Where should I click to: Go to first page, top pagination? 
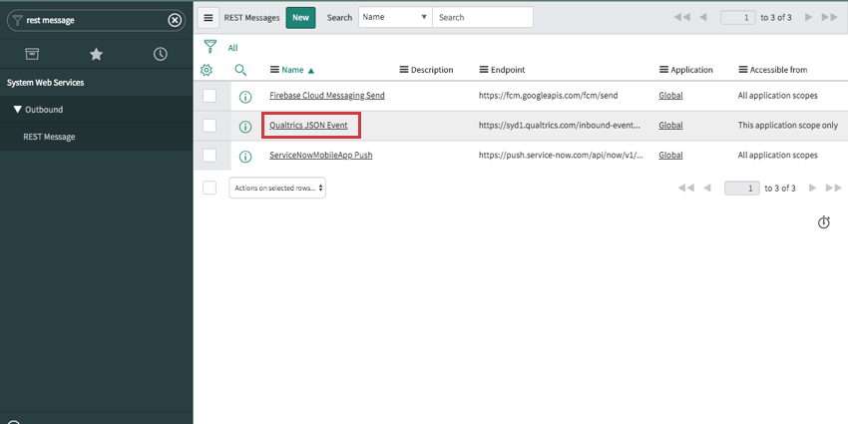point(682,17)
